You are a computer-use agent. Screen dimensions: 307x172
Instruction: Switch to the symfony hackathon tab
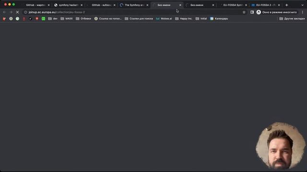[68, 5]
